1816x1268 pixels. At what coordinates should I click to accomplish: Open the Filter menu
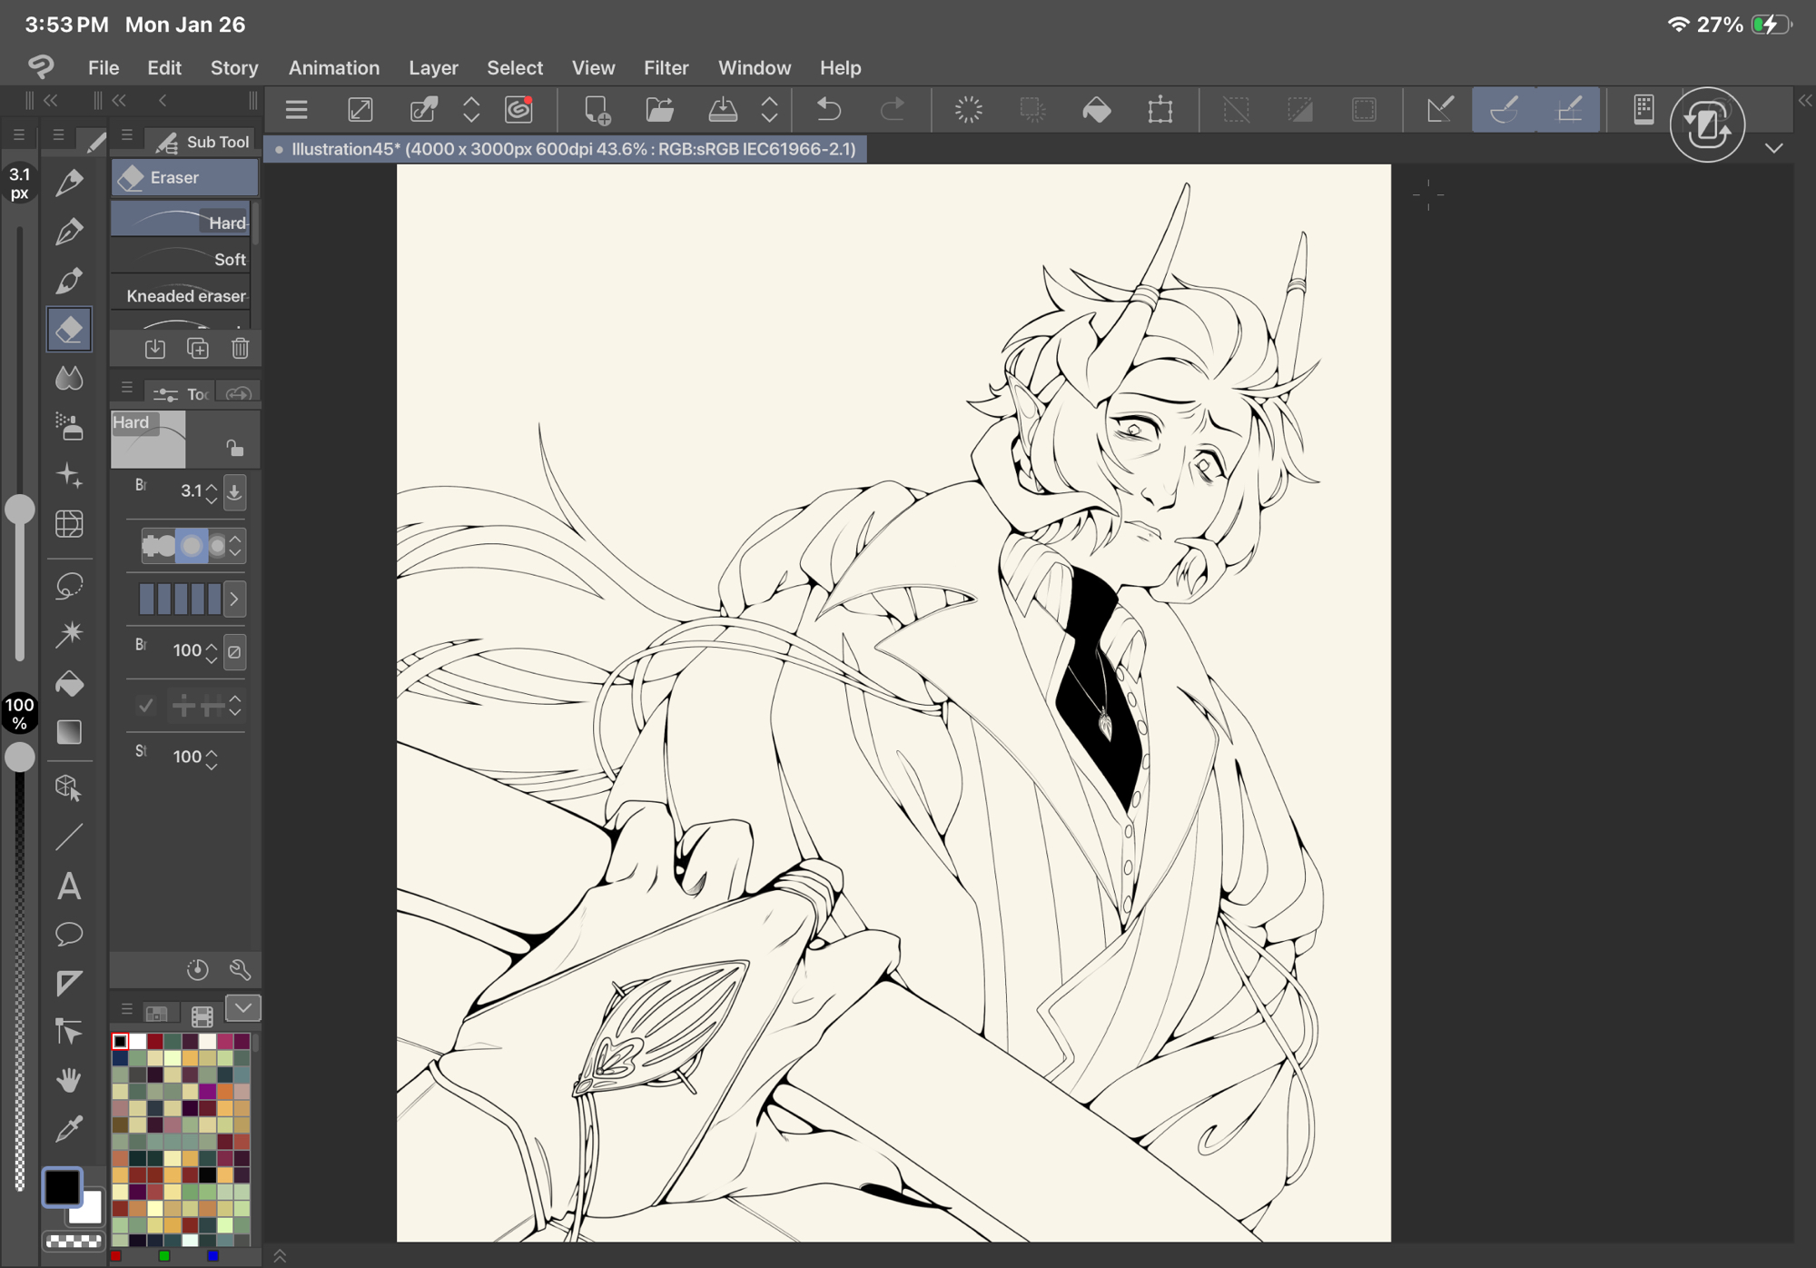pos(666,68)
